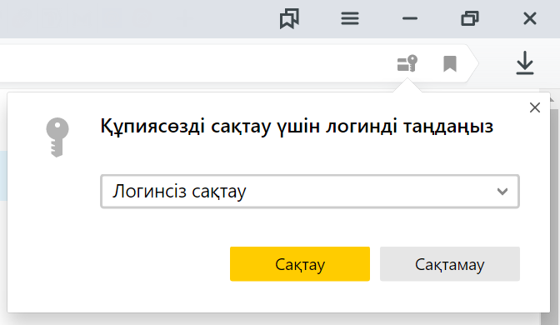Open the browser hamburger menu

(350, 18)
